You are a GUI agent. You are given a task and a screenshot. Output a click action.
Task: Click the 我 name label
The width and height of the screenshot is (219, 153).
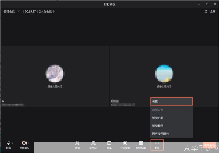coord(3,101)
